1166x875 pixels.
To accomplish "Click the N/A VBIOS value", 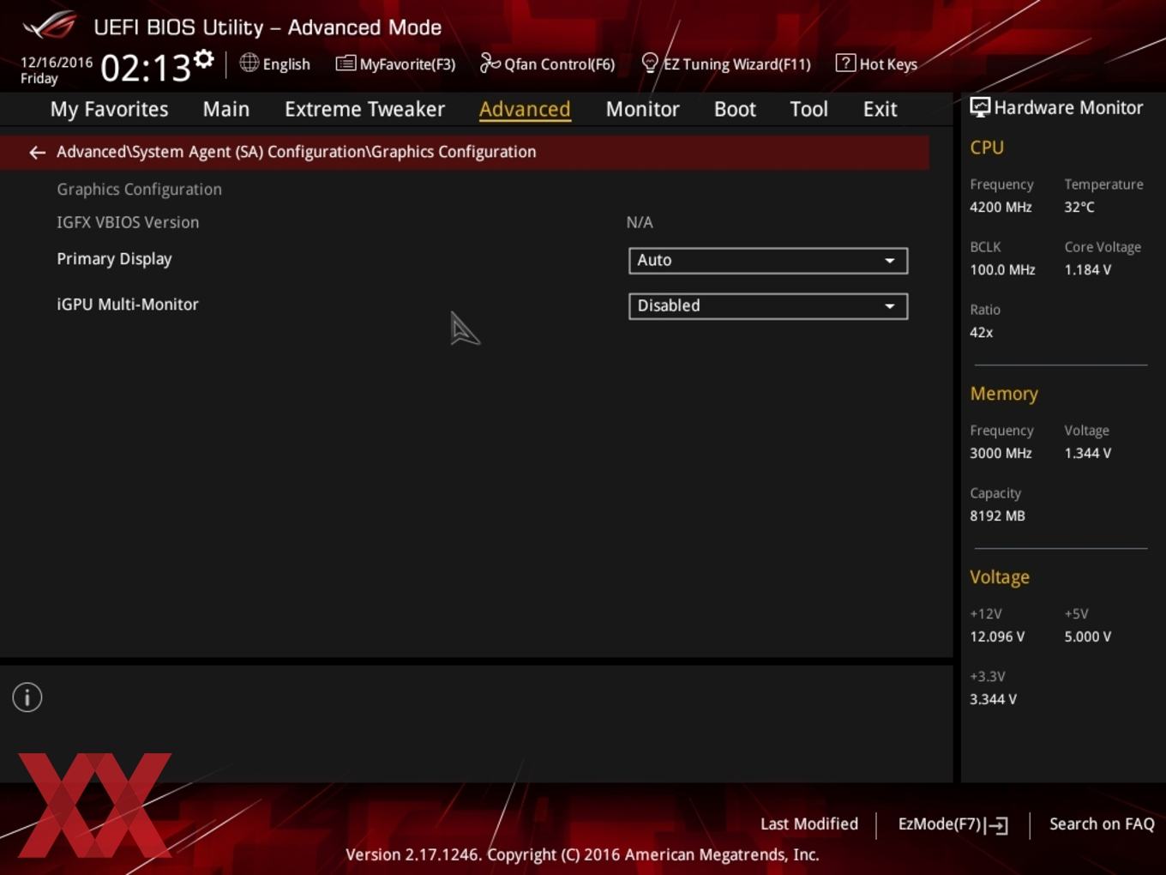I will tap(640, 222).
